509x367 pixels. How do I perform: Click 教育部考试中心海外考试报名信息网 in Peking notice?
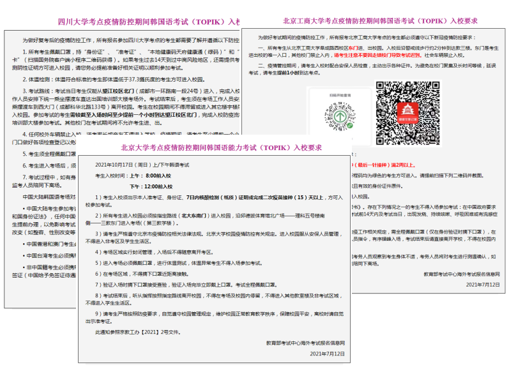pyautogui.click(x=305, y=343)
